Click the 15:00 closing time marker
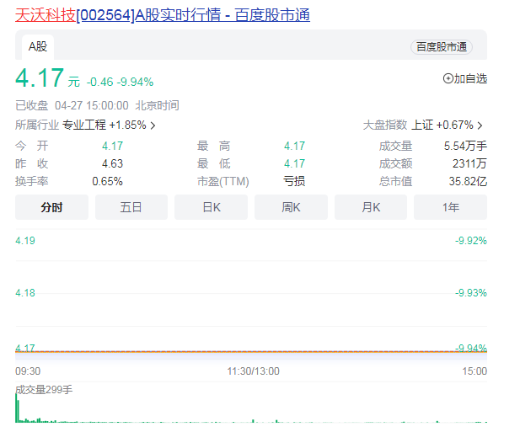 click(x=474, y=371)
